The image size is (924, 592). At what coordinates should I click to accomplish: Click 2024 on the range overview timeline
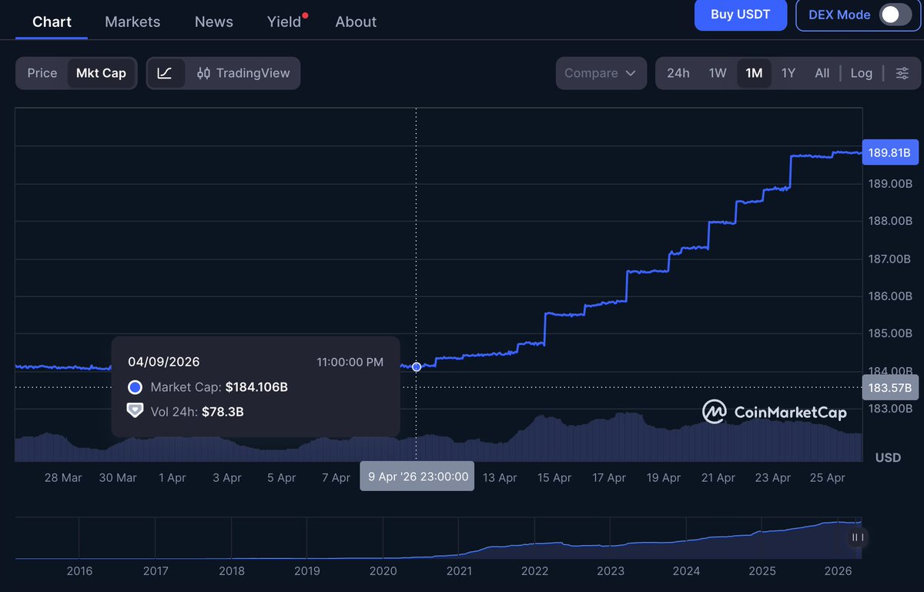coord(686,571)
